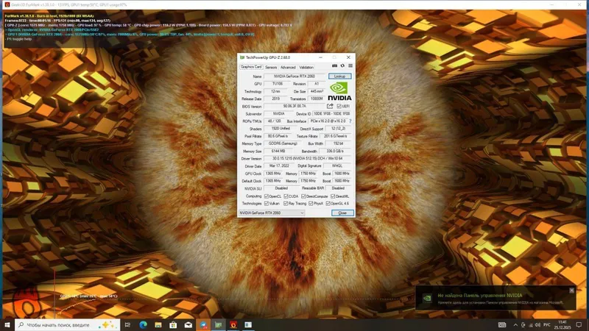This screenshot has height=331, width=589.
Task: Open the Windows Start menu
Action: 7,324
